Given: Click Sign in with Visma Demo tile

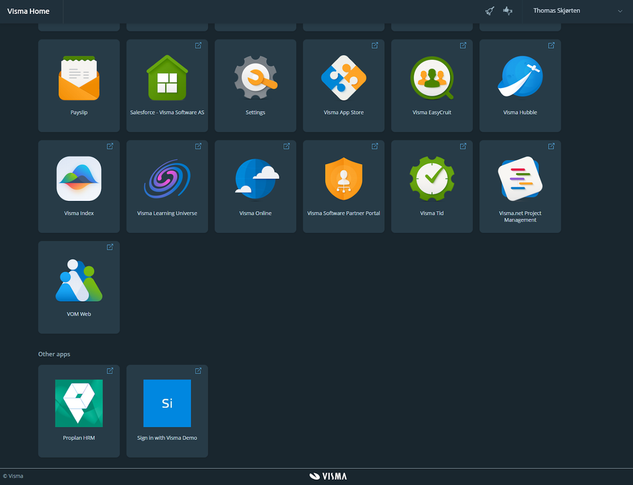Looking at the screenshot, I should [x=167, y=411].
